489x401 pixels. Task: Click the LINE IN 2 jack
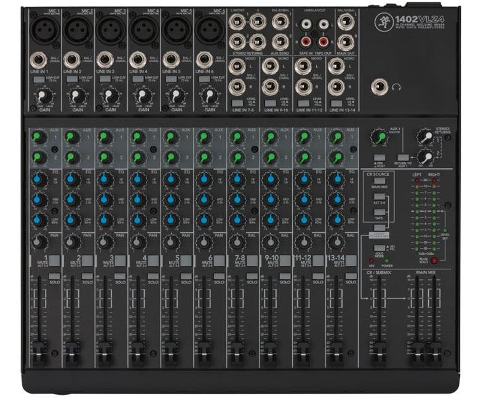(x=72, y=60)
